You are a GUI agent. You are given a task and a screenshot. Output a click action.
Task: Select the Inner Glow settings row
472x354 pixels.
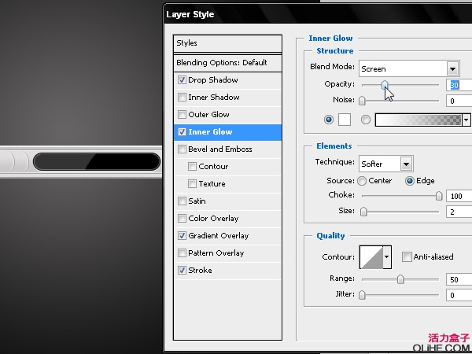coord(227,132)
